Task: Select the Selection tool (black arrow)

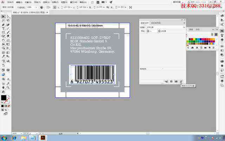Action: 3,17
